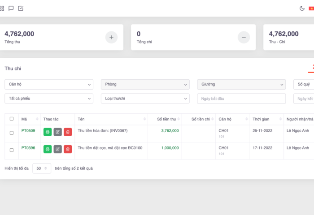
Task: Expand the Căn hộ dropdown filter
Action: (x=49, y=84)
